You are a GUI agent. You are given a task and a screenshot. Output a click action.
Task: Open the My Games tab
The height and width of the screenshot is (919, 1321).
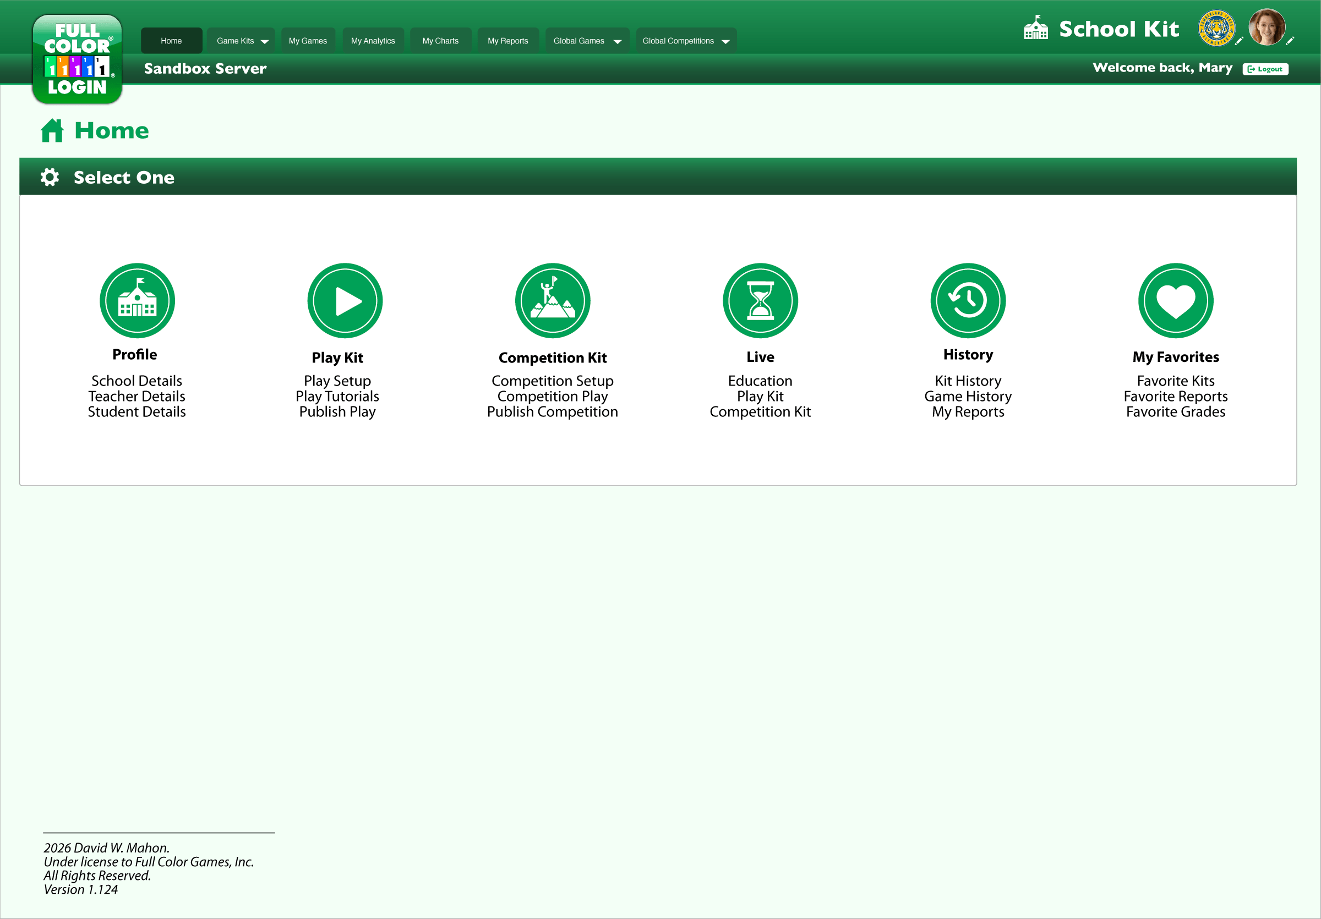(x=308, y=41)
